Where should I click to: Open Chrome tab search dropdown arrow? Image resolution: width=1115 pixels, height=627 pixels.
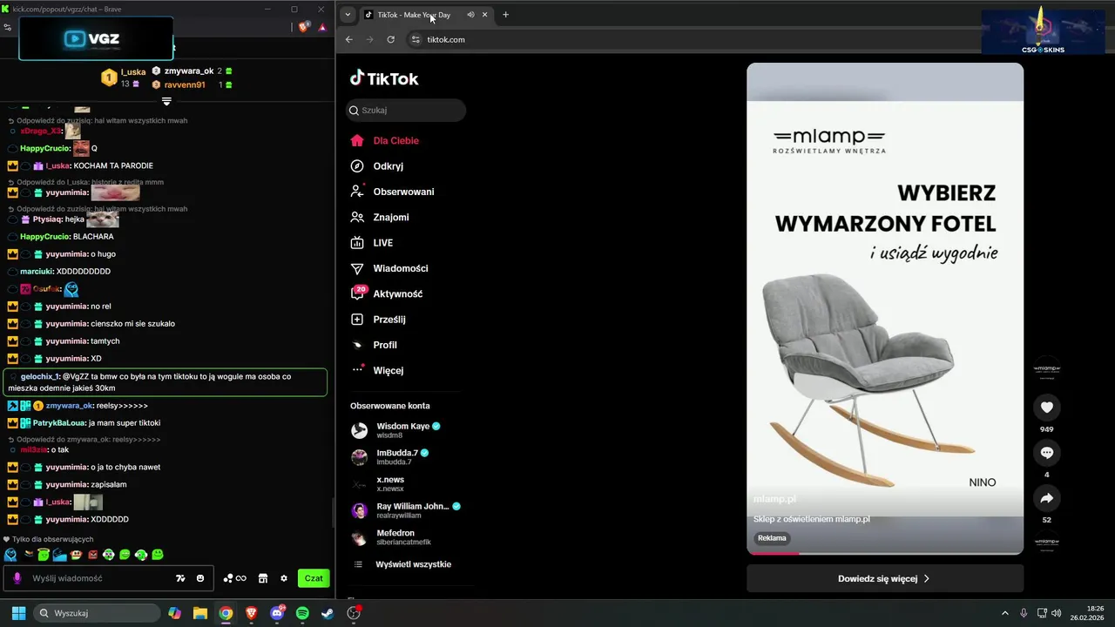click(x=348, y=14)
